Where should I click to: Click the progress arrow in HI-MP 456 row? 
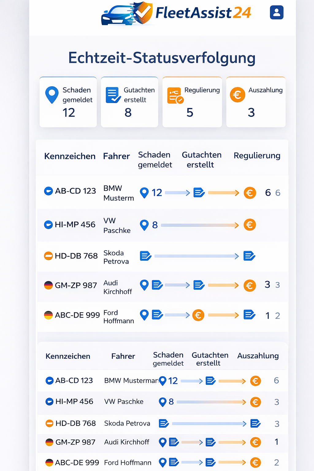tap(199, 225)
